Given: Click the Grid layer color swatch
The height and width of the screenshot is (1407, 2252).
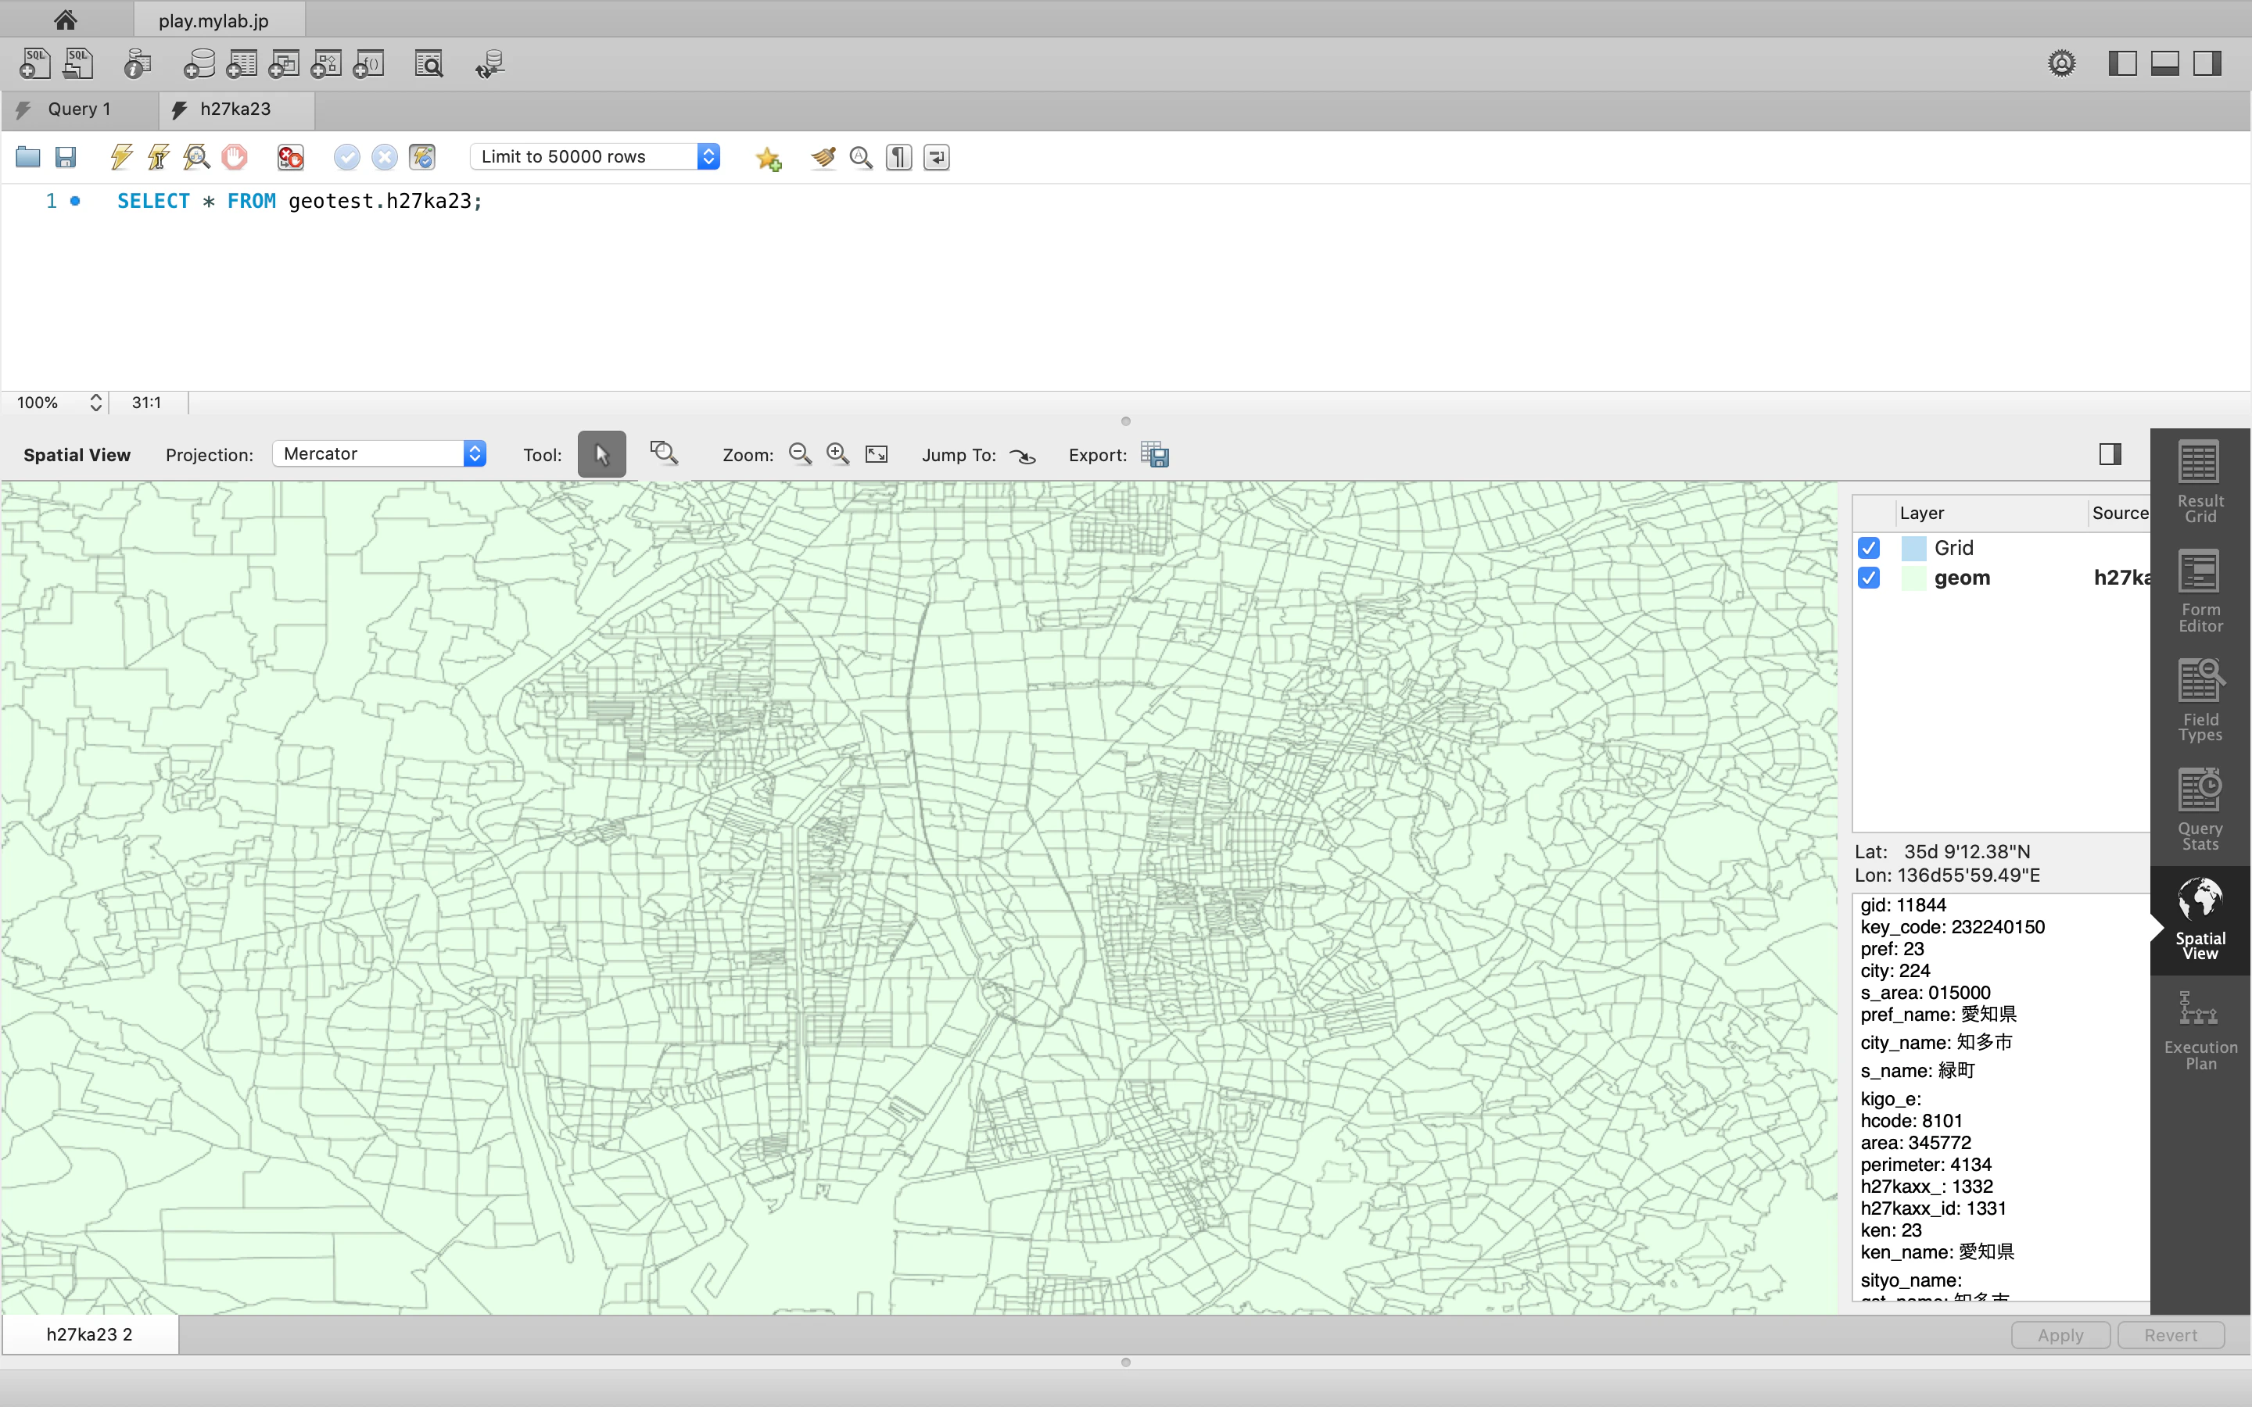Looking at the screenshot, I should 1913,548.
